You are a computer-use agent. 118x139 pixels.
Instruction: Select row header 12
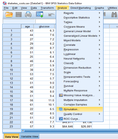12,78
